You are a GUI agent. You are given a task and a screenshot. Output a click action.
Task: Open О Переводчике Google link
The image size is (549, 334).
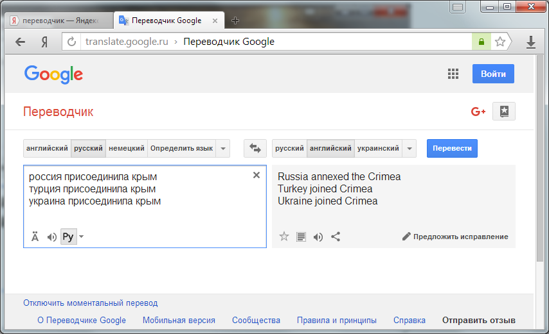82,320
